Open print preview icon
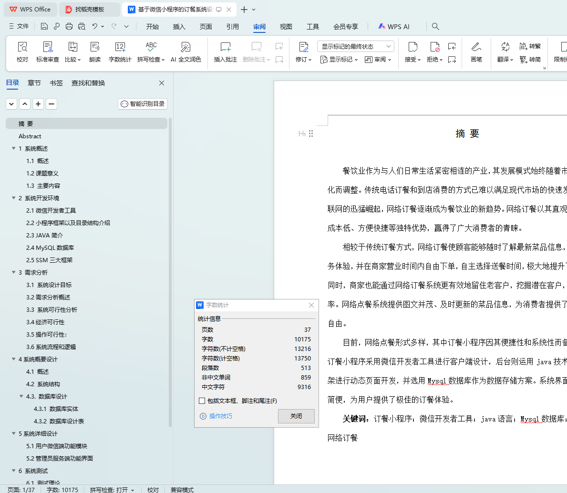The height and width of the screenshot is (493, 567). coord(82,26)
